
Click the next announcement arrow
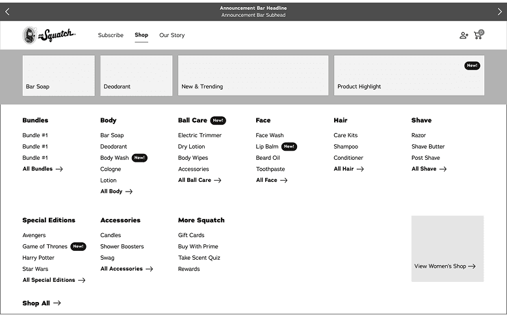click(x=500, y=12)
